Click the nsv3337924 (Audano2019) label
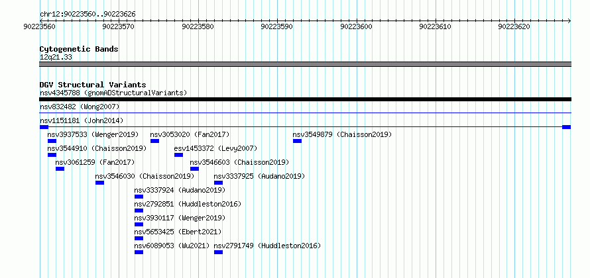 pyautogui.click(x=180, y=190)
